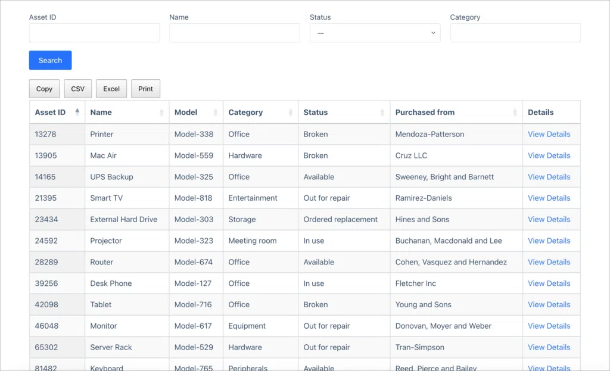This screenshot has width=610, height=371.
Task: Open View Details for the Printer
Action: click(549, 134)
